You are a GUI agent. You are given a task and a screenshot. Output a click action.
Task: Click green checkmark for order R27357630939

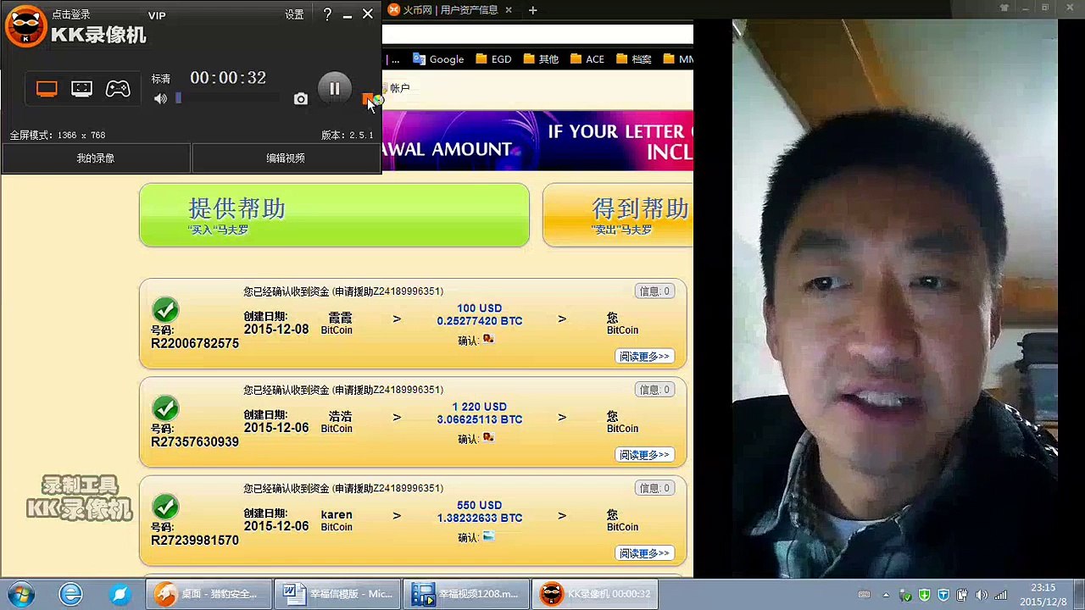click(x=165, y=409)
